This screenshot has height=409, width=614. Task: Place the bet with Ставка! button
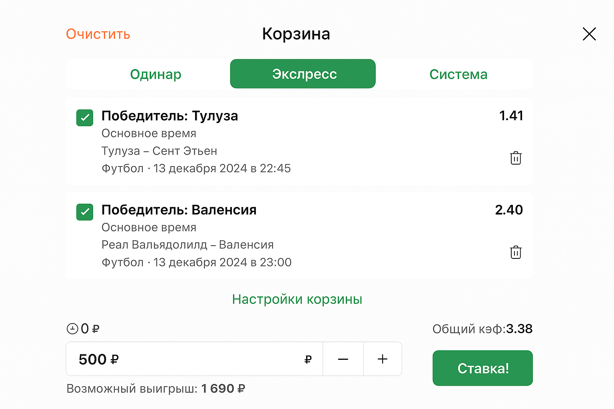pos(482,368)
